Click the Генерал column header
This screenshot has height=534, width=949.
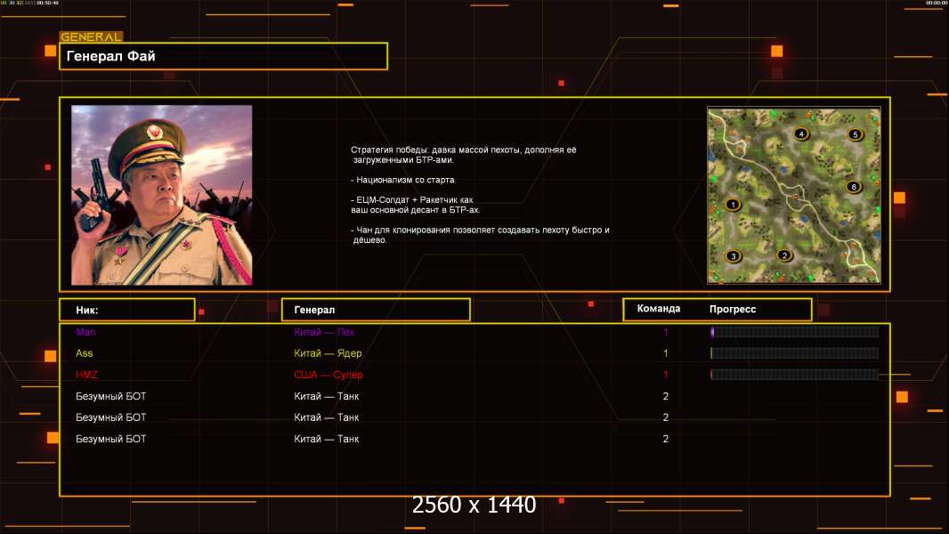click(x=375, y=310)
